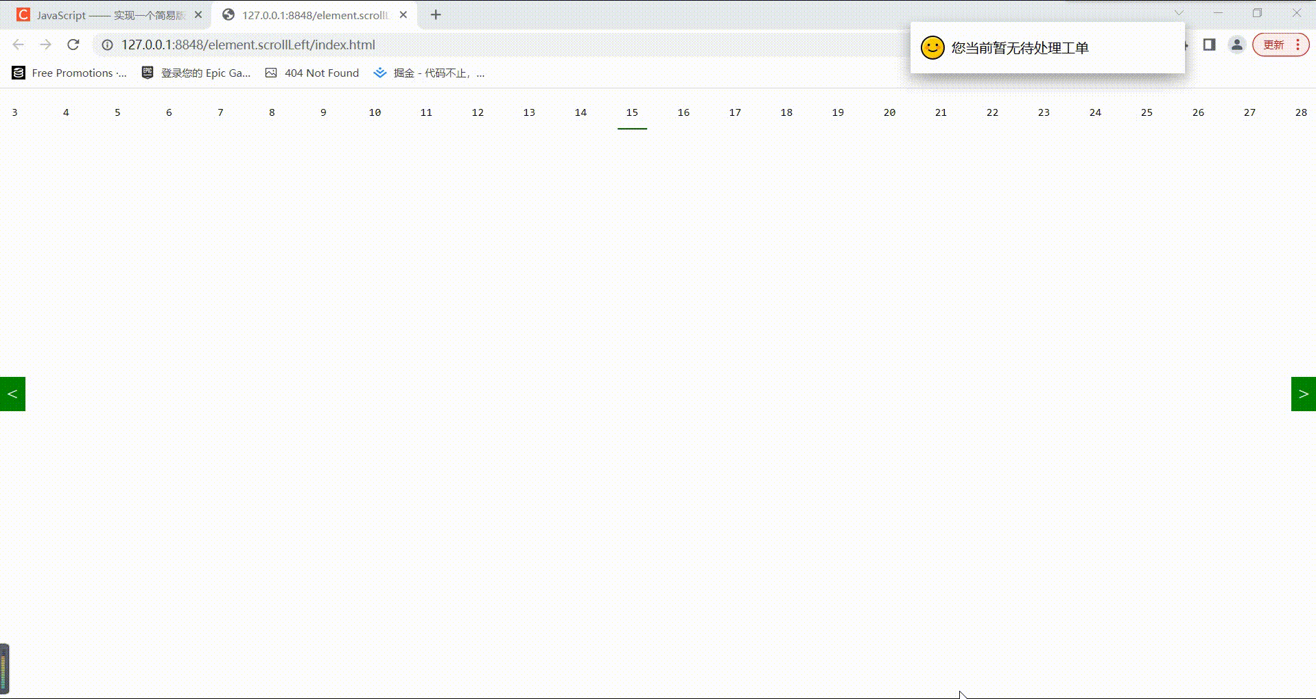This screenshot has width=1316, height=699.
Task: Open site information via the address bar info icon
Action: 107,45
